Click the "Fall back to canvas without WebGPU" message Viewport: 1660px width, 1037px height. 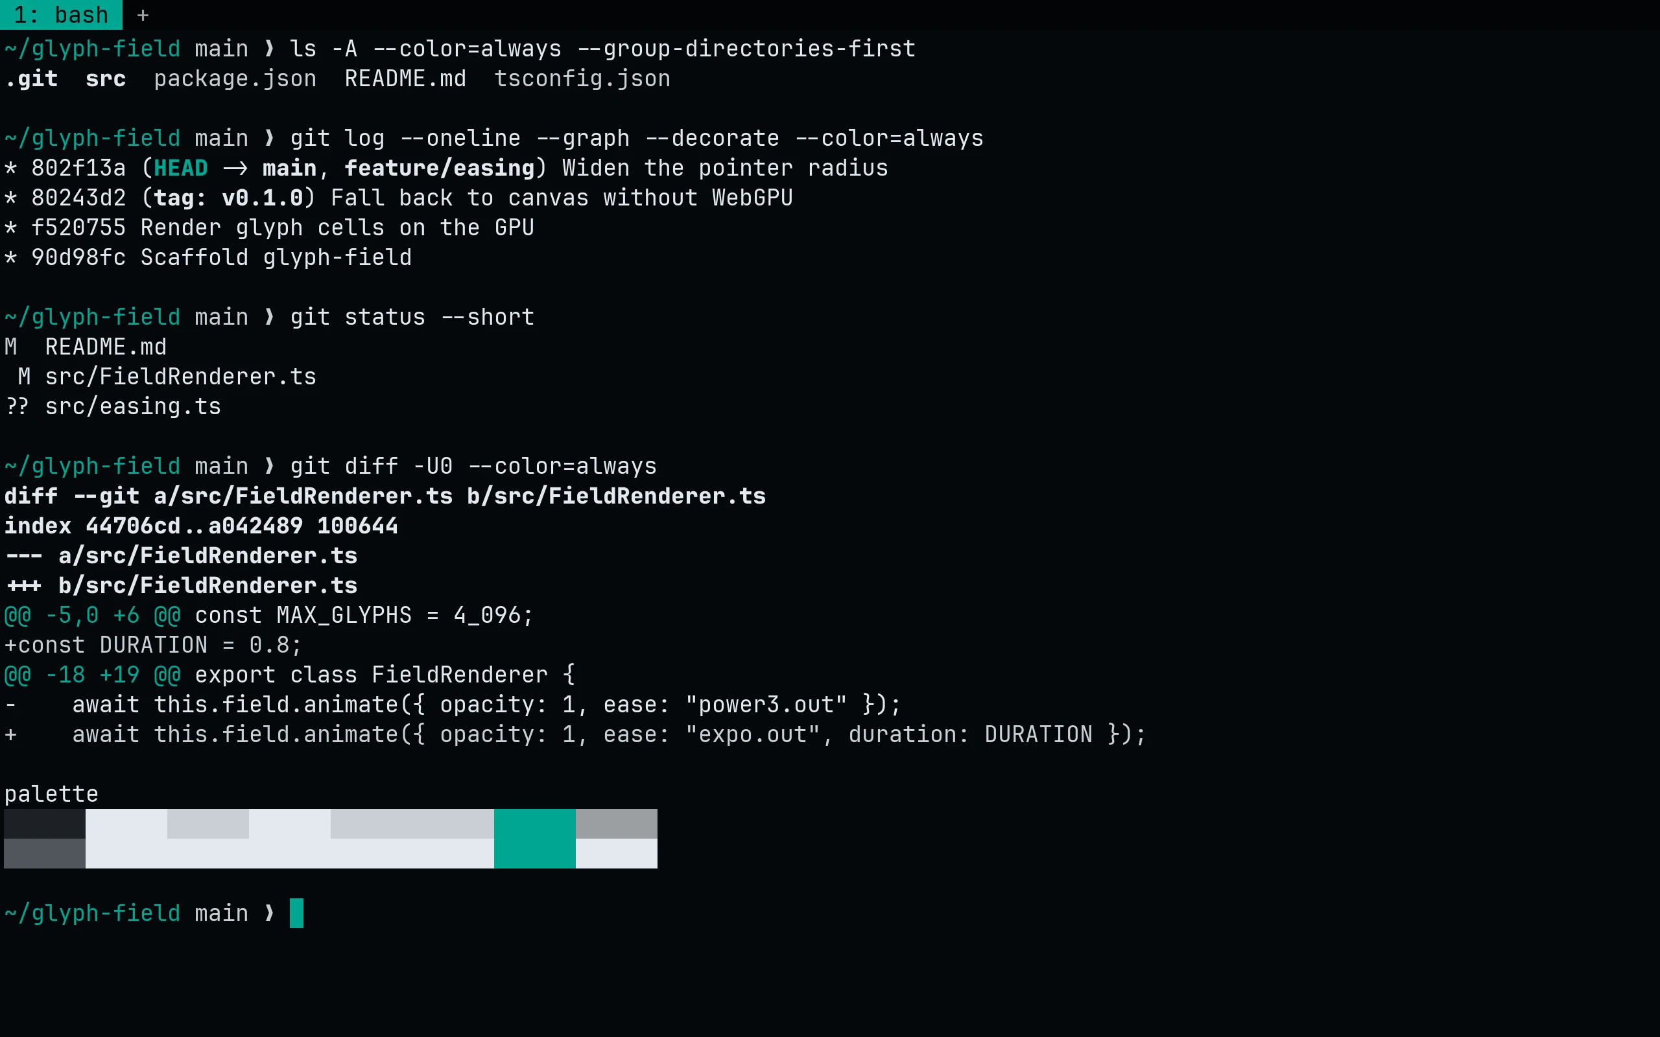561,198
